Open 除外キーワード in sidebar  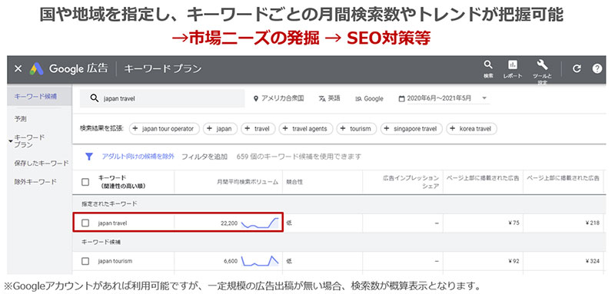click(x=35, y=182)
